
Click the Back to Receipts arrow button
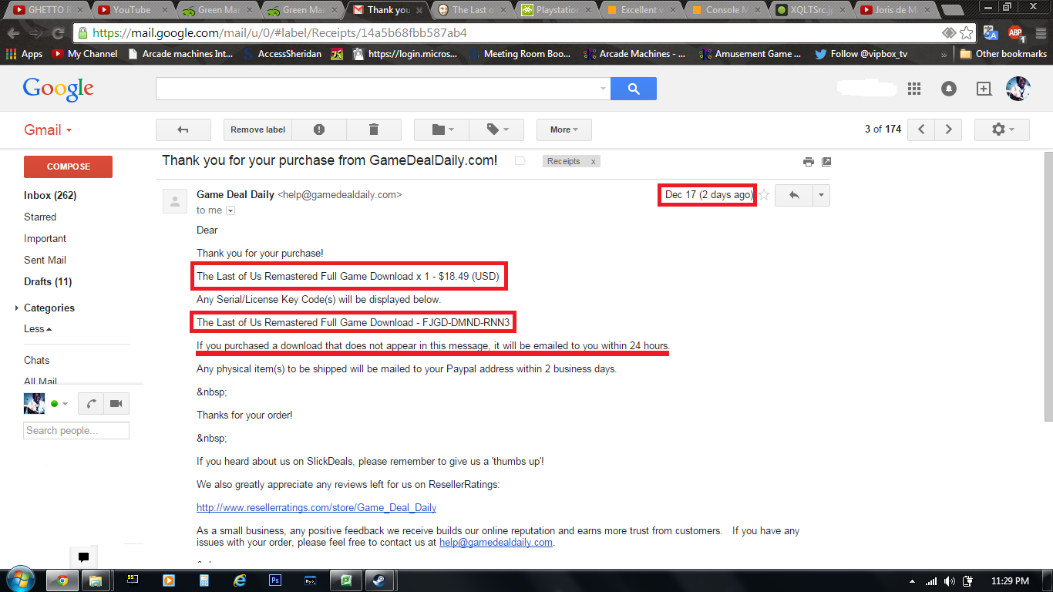[183, 129]
